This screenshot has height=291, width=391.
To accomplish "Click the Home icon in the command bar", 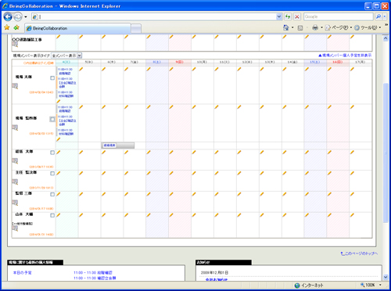I will pyautogui.click(x=286, y=27).
